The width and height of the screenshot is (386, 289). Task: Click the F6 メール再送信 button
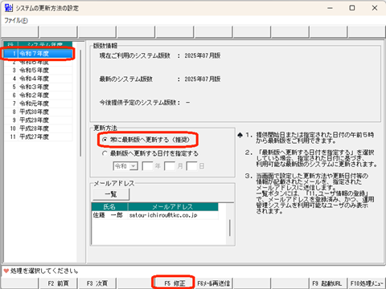point(213,283)
